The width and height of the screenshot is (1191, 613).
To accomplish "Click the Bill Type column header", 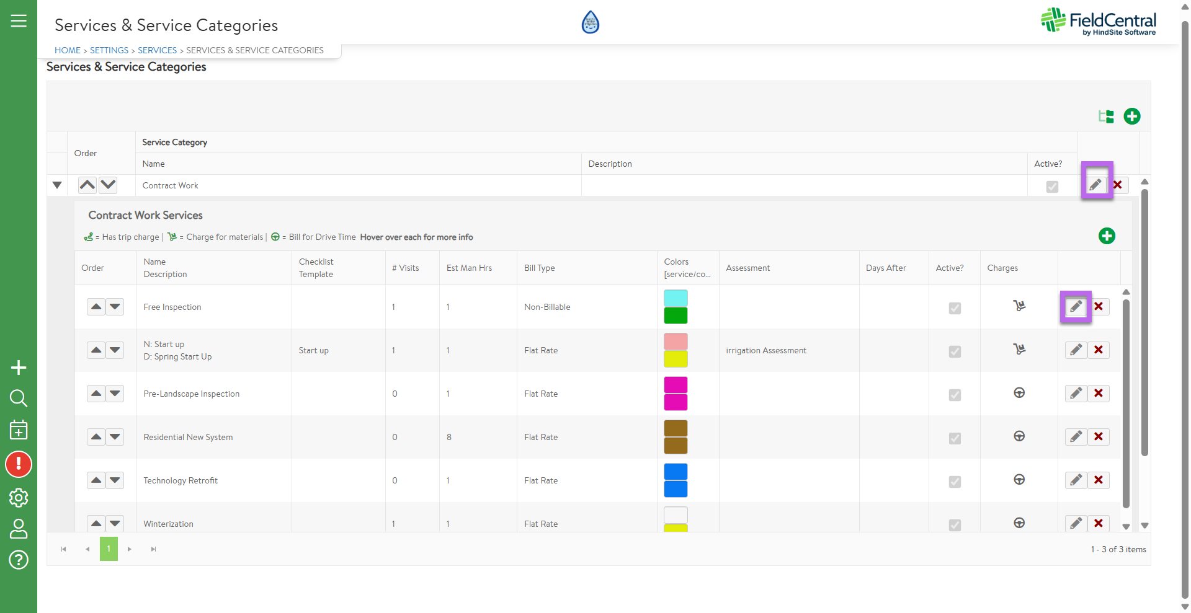I will click(539, 268).
